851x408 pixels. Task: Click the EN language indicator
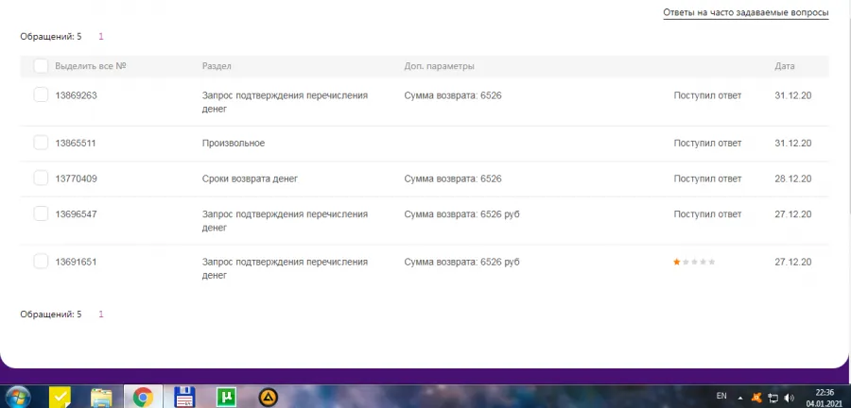pyautogui.click(x=721, y=396)
